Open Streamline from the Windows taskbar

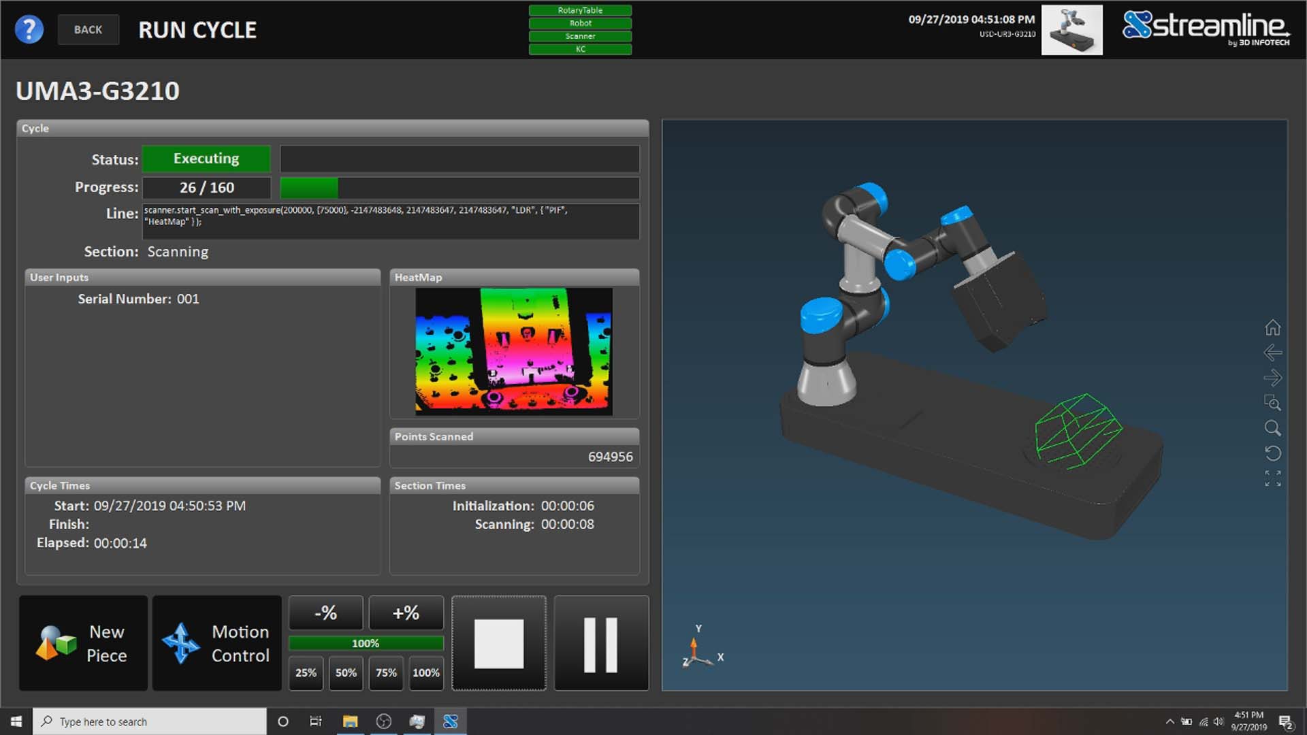(451, 721)
